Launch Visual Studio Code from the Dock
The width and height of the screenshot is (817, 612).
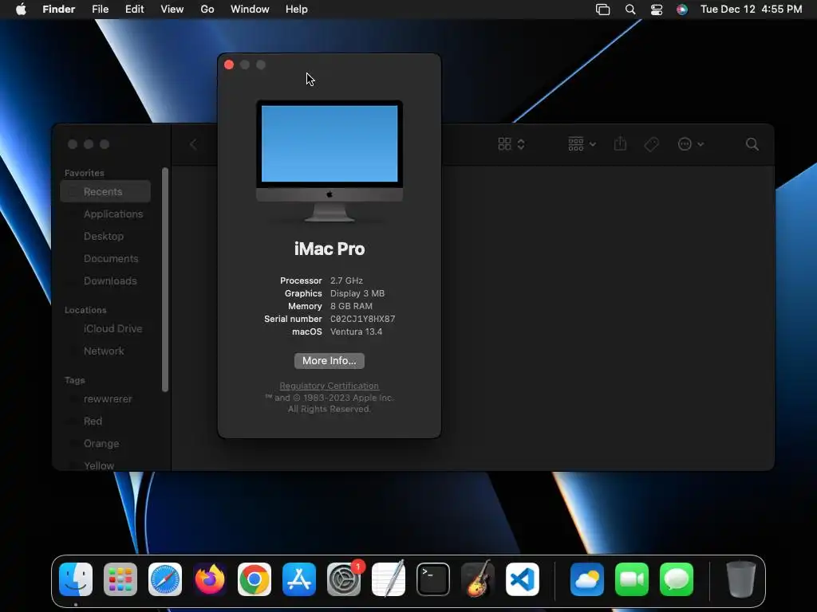pos(523,579)
